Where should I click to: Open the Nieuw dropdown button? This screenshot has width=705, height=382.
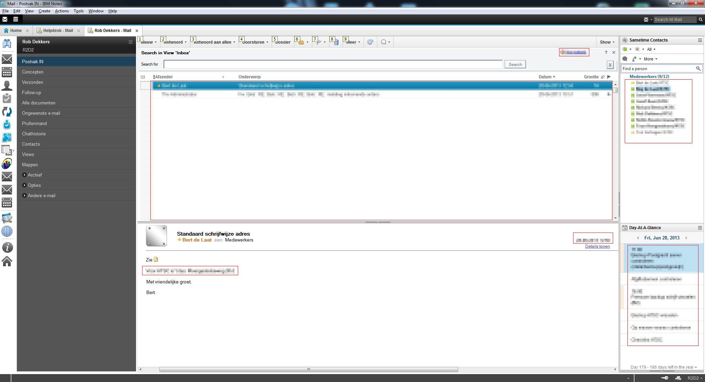pos(149,42)
